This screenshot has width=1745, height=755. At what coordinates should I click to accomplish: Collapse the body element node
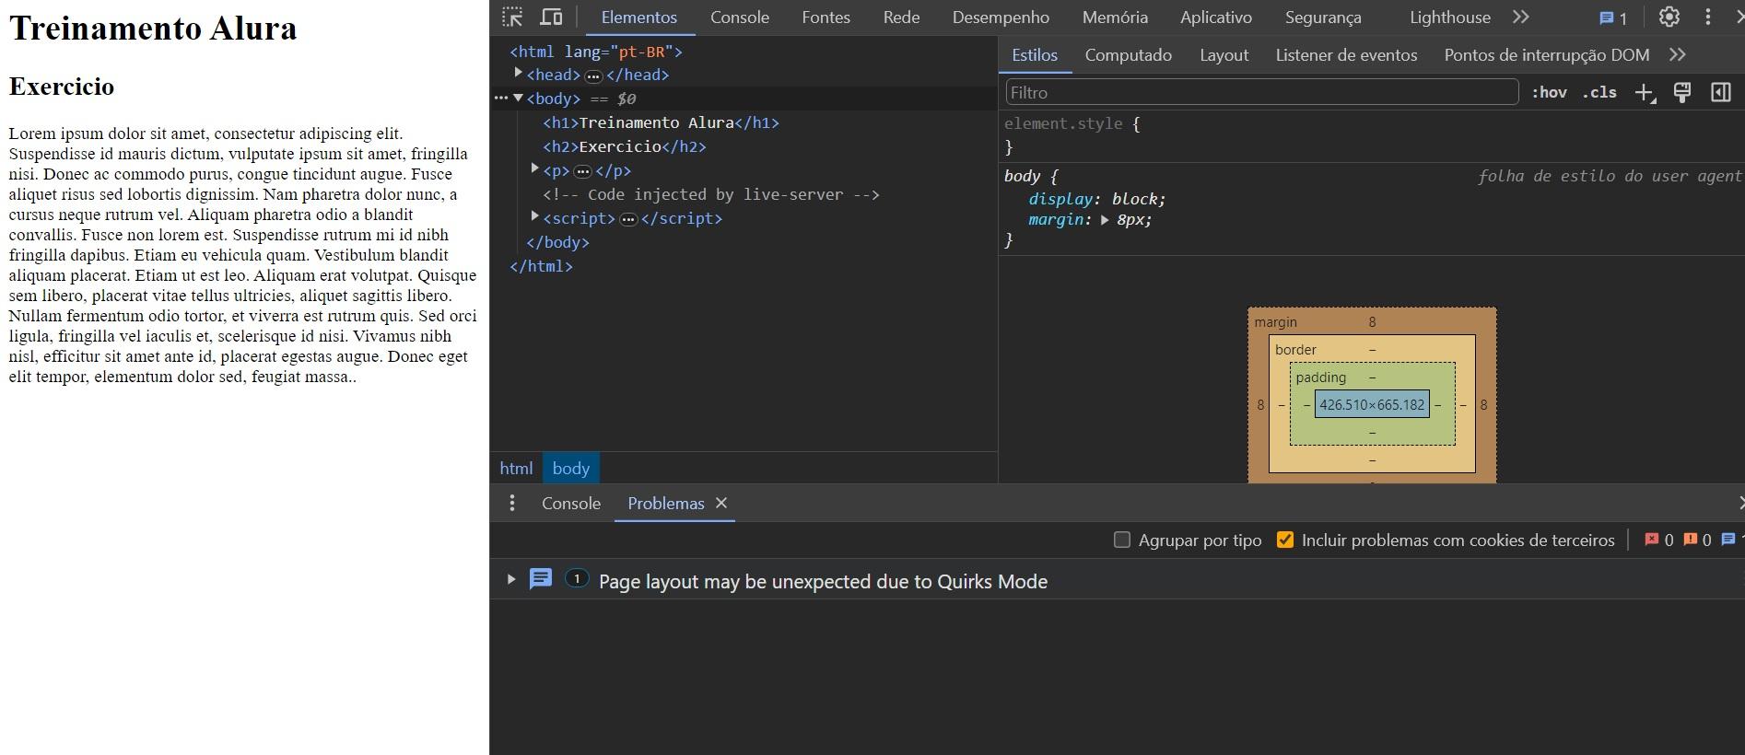(519, 98)
